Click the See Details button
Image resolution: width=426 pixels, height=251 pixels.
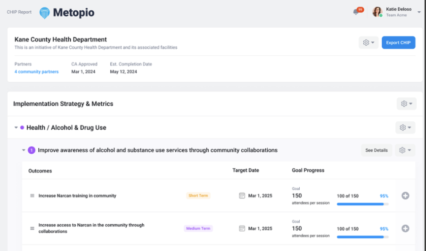coord(376,150)
